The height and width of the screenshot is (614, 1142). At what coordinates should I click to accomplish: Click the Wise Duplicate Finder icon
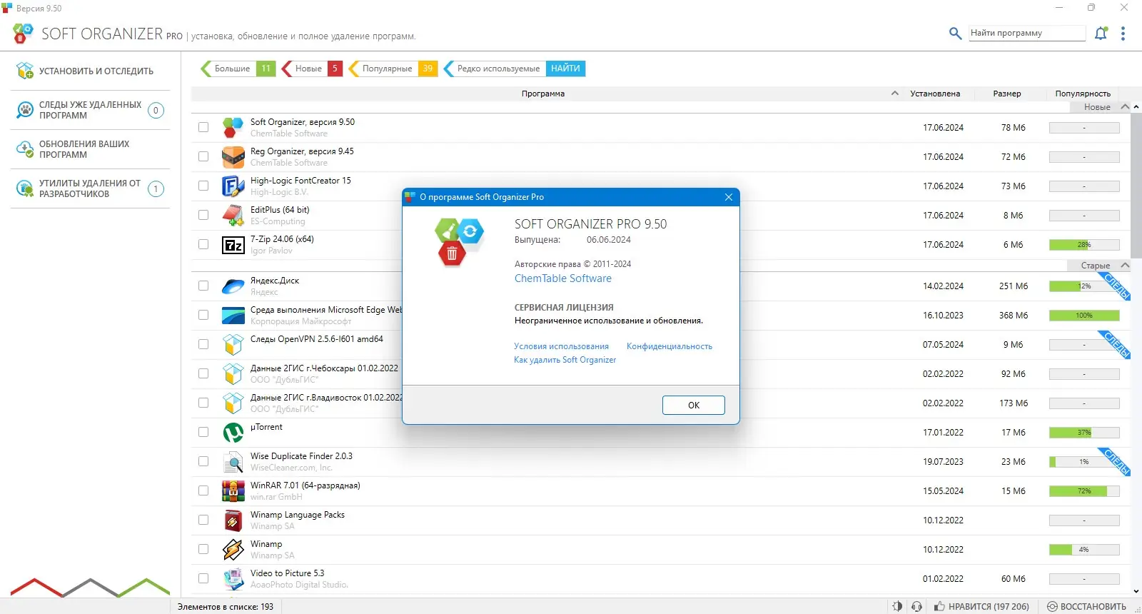[233, 462]
